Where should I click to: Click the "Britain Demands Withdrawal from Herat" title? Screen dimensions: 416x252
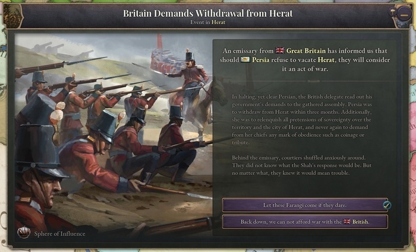pos(207,12)
